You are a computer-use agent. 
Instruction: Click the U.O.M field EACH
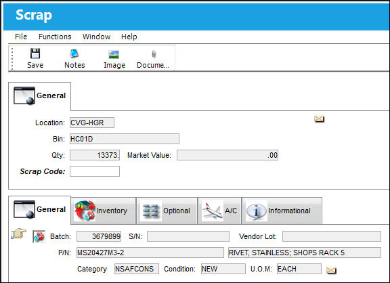(x=299, y=269)
